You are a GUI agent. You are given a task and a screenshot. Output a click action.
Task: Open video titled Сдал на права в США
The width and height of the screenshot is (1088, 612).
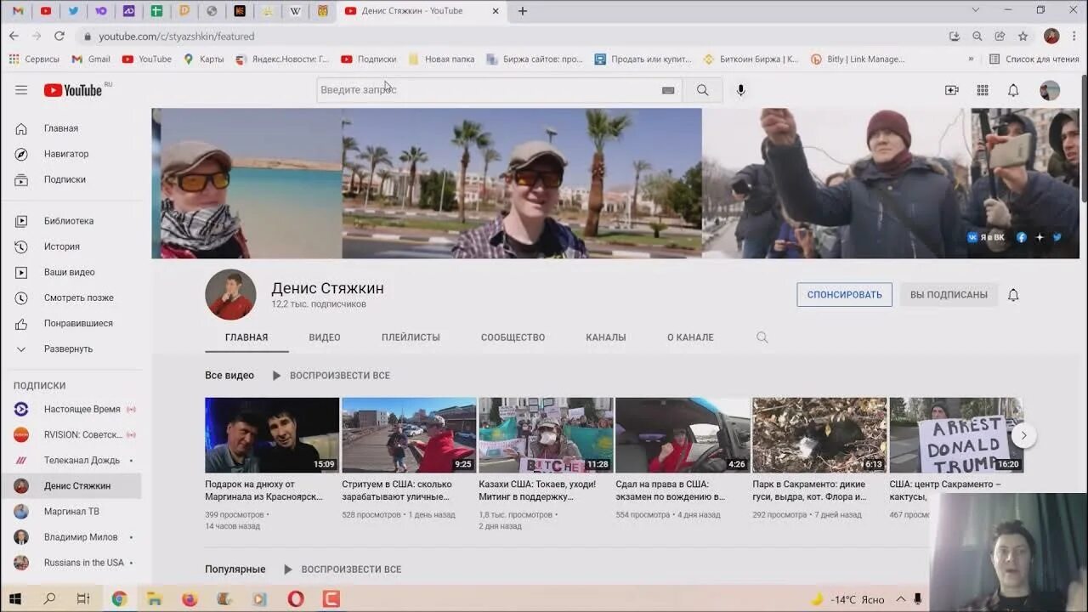tap(670, 490)
